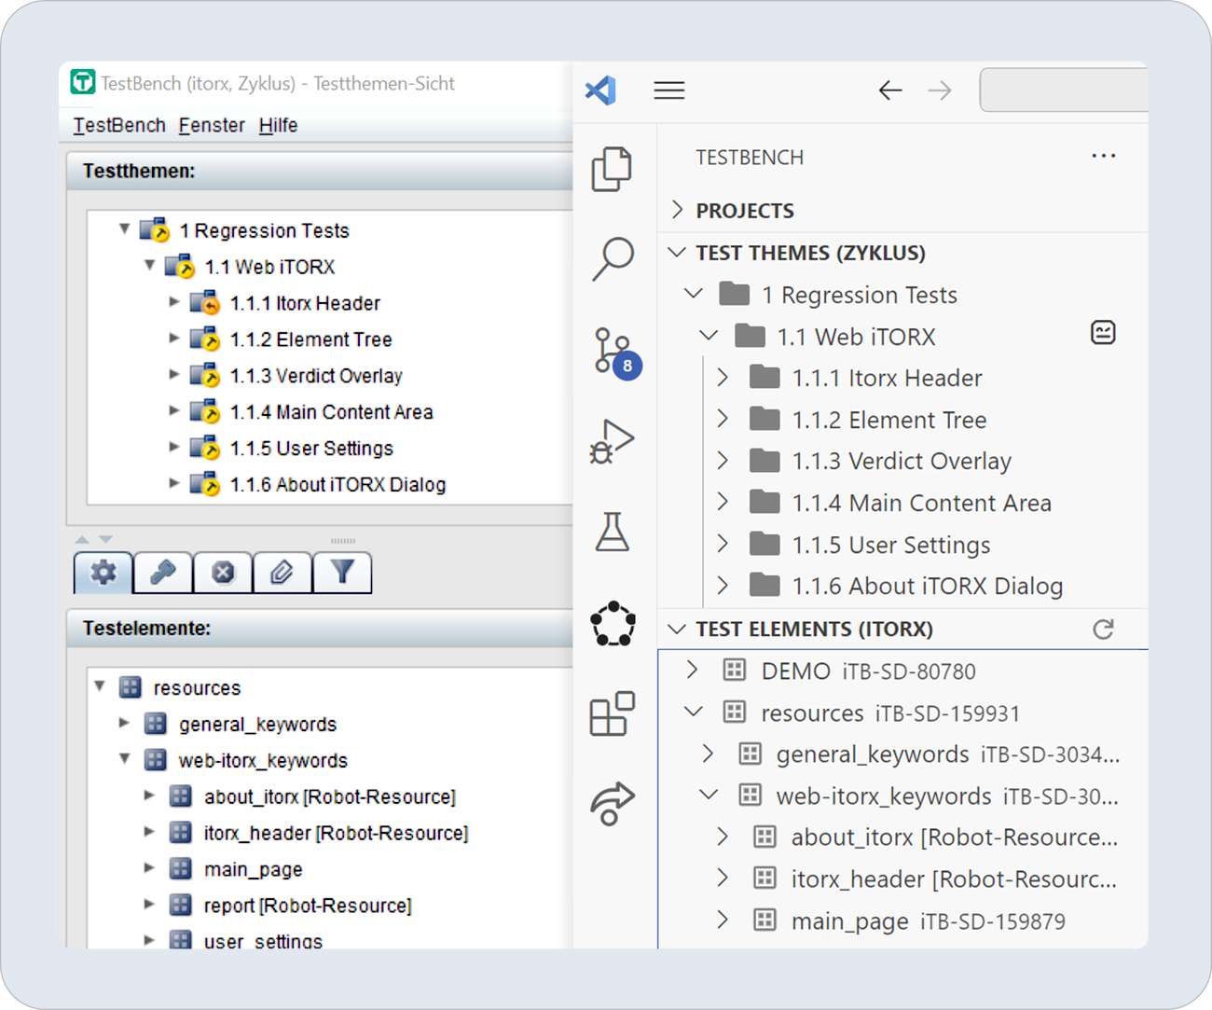Click the wrench toolbar button in TestBench
This screenshot has height=1010, width=1212.
[163, 572]
